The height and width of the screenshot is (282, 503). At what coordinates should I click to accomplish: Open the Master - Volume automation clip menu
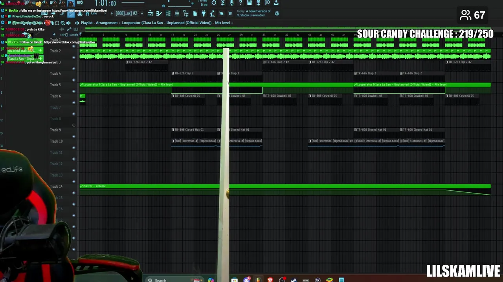tap(81, 186)
